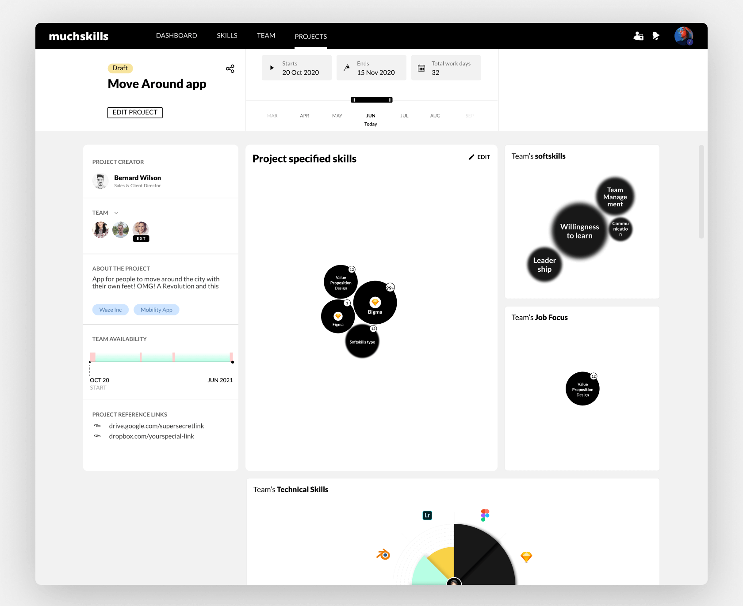
Task: Open the SKILLS tab
Action: (x=227, y=35)
